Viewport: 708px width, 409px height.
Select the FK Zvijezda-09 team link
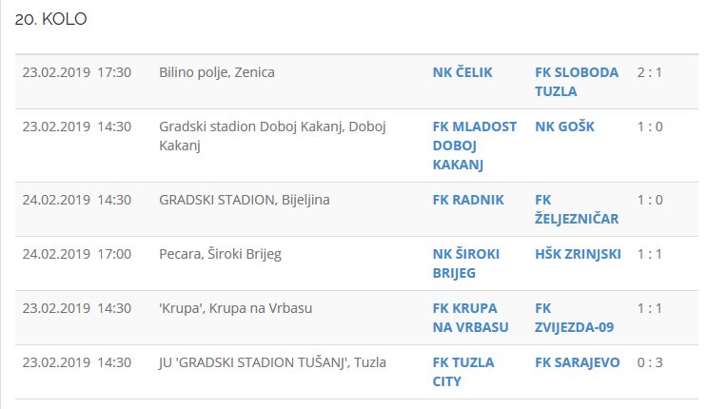coord(574,318)
